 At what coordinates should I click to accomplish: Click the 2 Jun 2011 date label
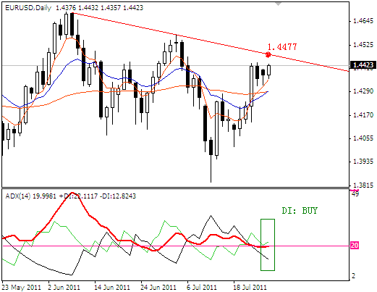[64, 288]
